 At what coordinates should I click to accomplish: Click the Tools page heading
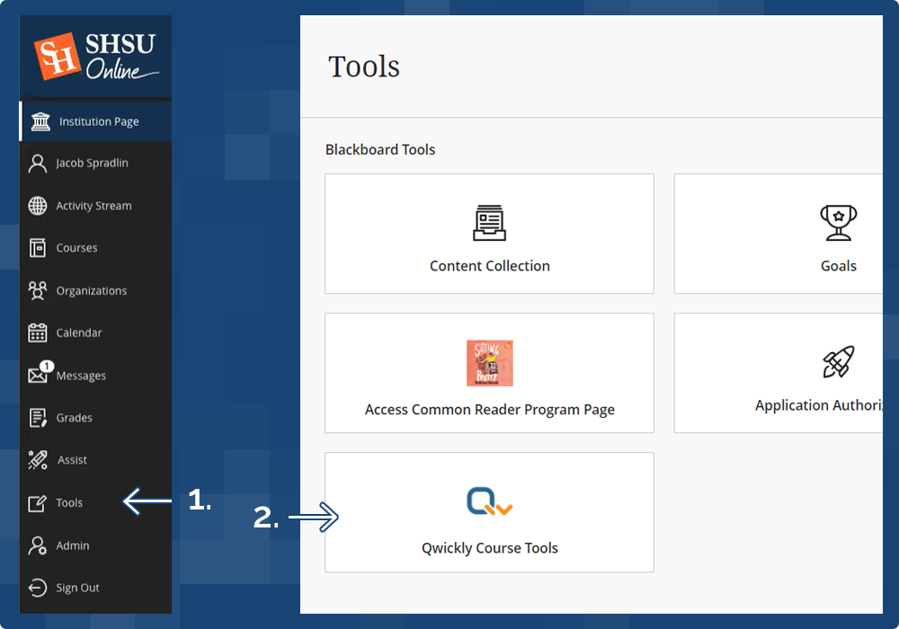363,66
